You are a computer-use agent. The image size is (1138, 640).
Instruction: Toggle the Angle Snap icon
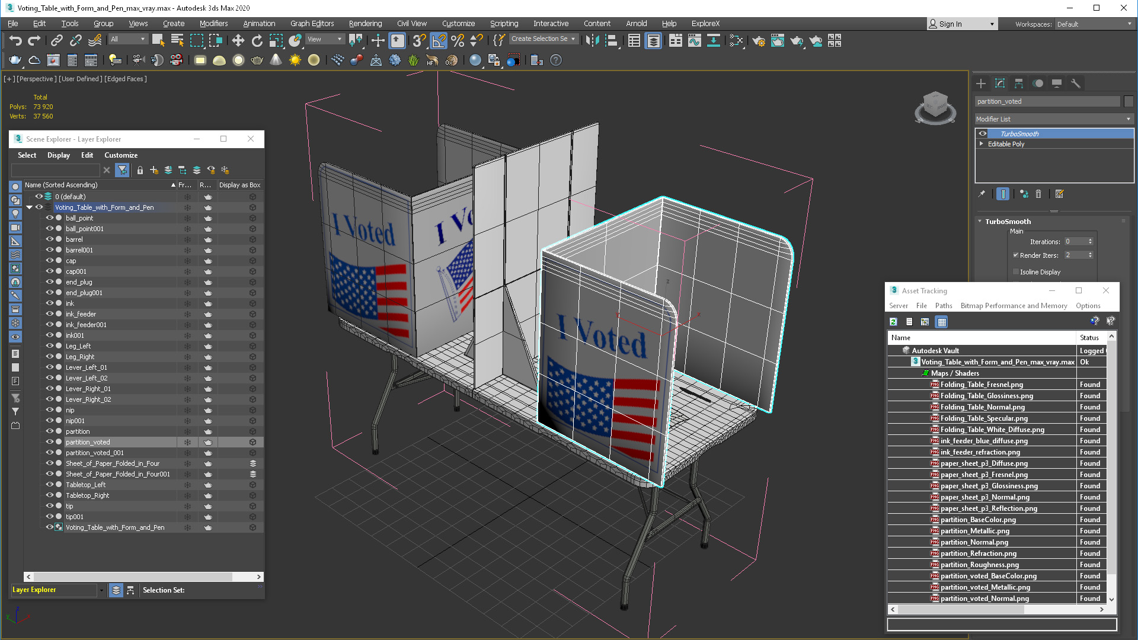(439, 40)
